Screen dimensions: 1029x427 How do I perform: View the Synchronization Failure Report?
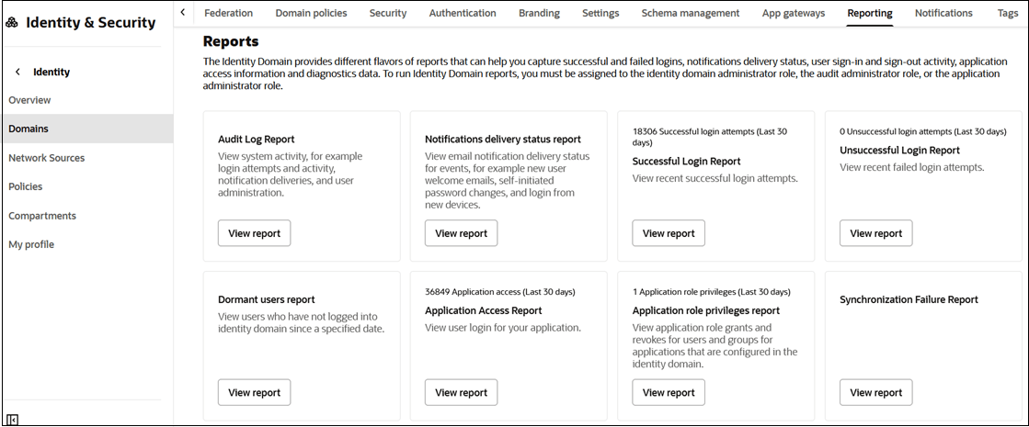875,392
